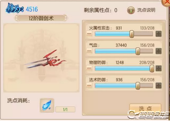Click the 12阶御剑术 title banner
This screenshot has width=170, height=121.
[x=41, y=18]
